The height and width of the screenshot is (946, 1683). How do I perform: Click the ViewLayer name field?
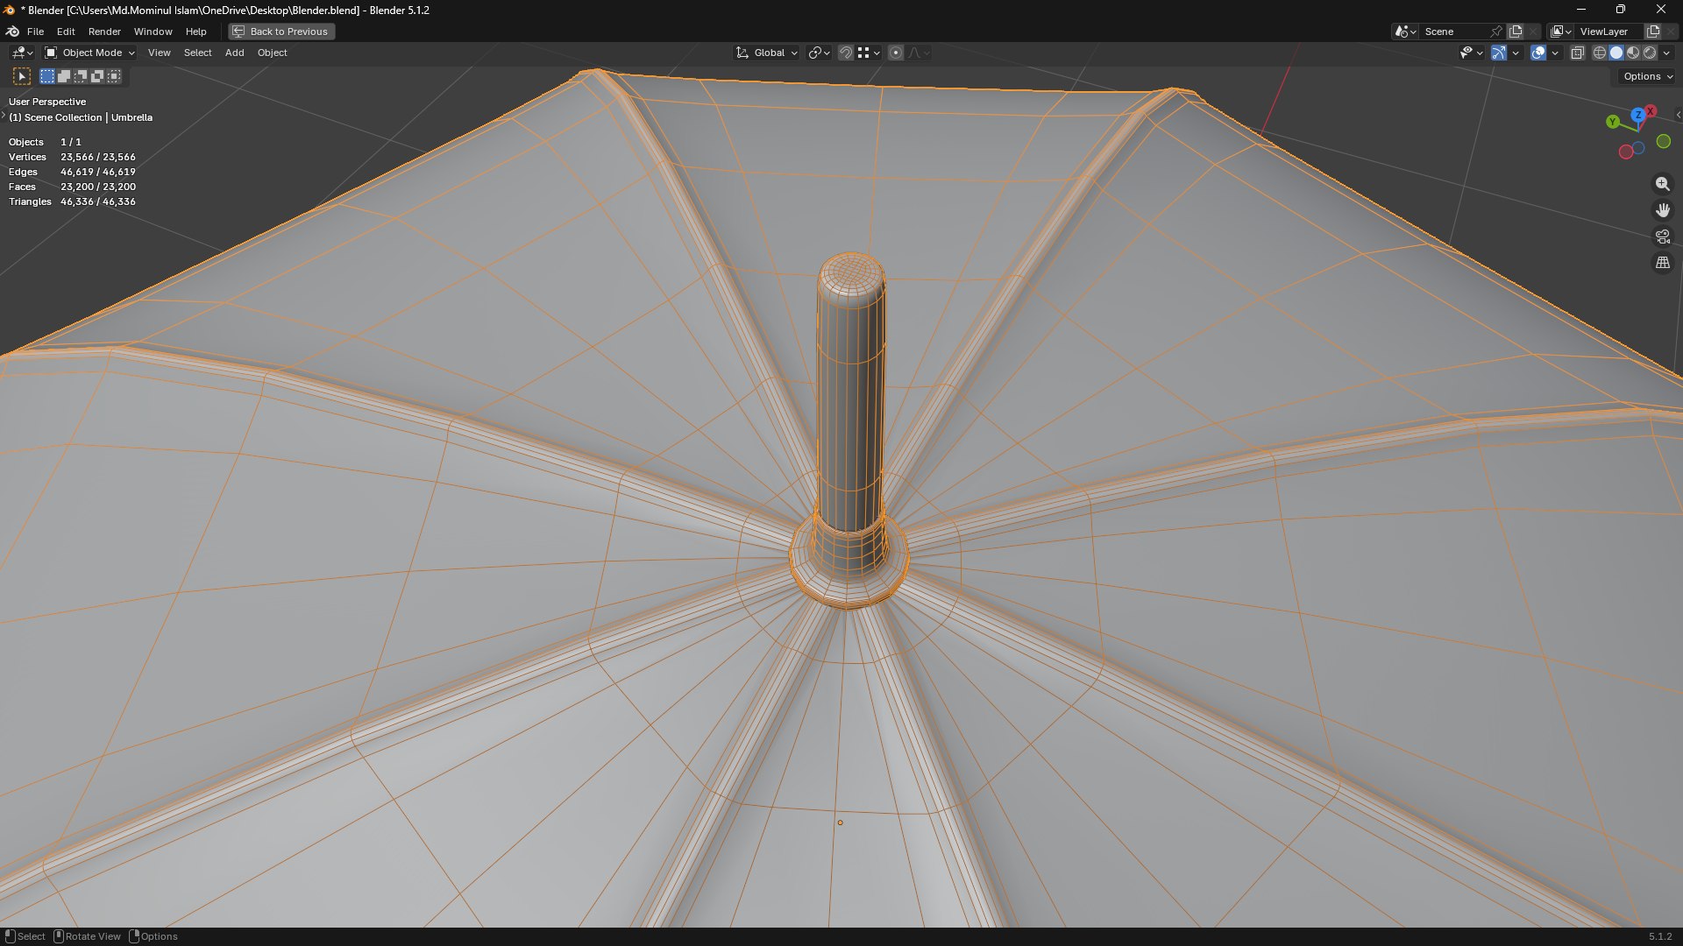(1610, 32)
